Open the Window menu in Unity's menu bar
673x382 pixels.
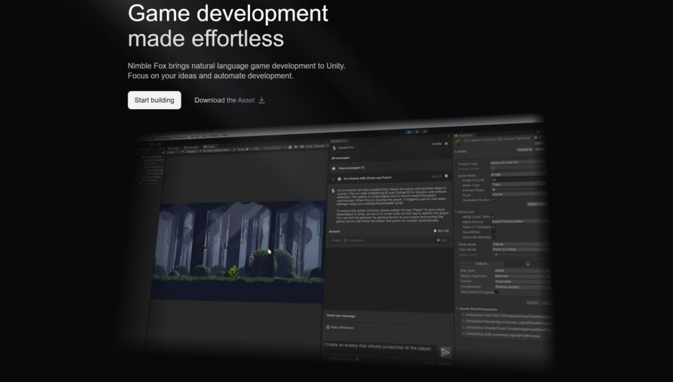pos(216,136)
